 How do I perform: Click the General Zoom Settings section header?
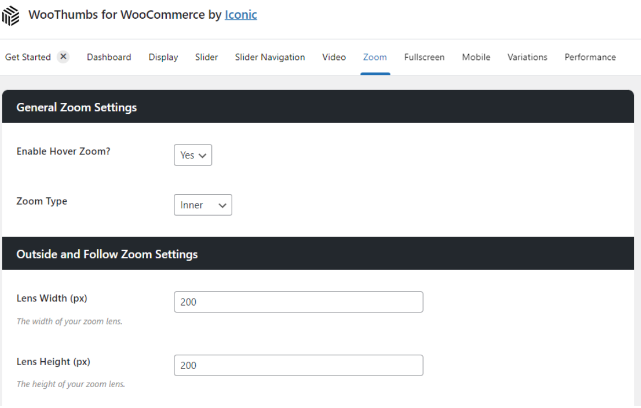click(76, 107)
